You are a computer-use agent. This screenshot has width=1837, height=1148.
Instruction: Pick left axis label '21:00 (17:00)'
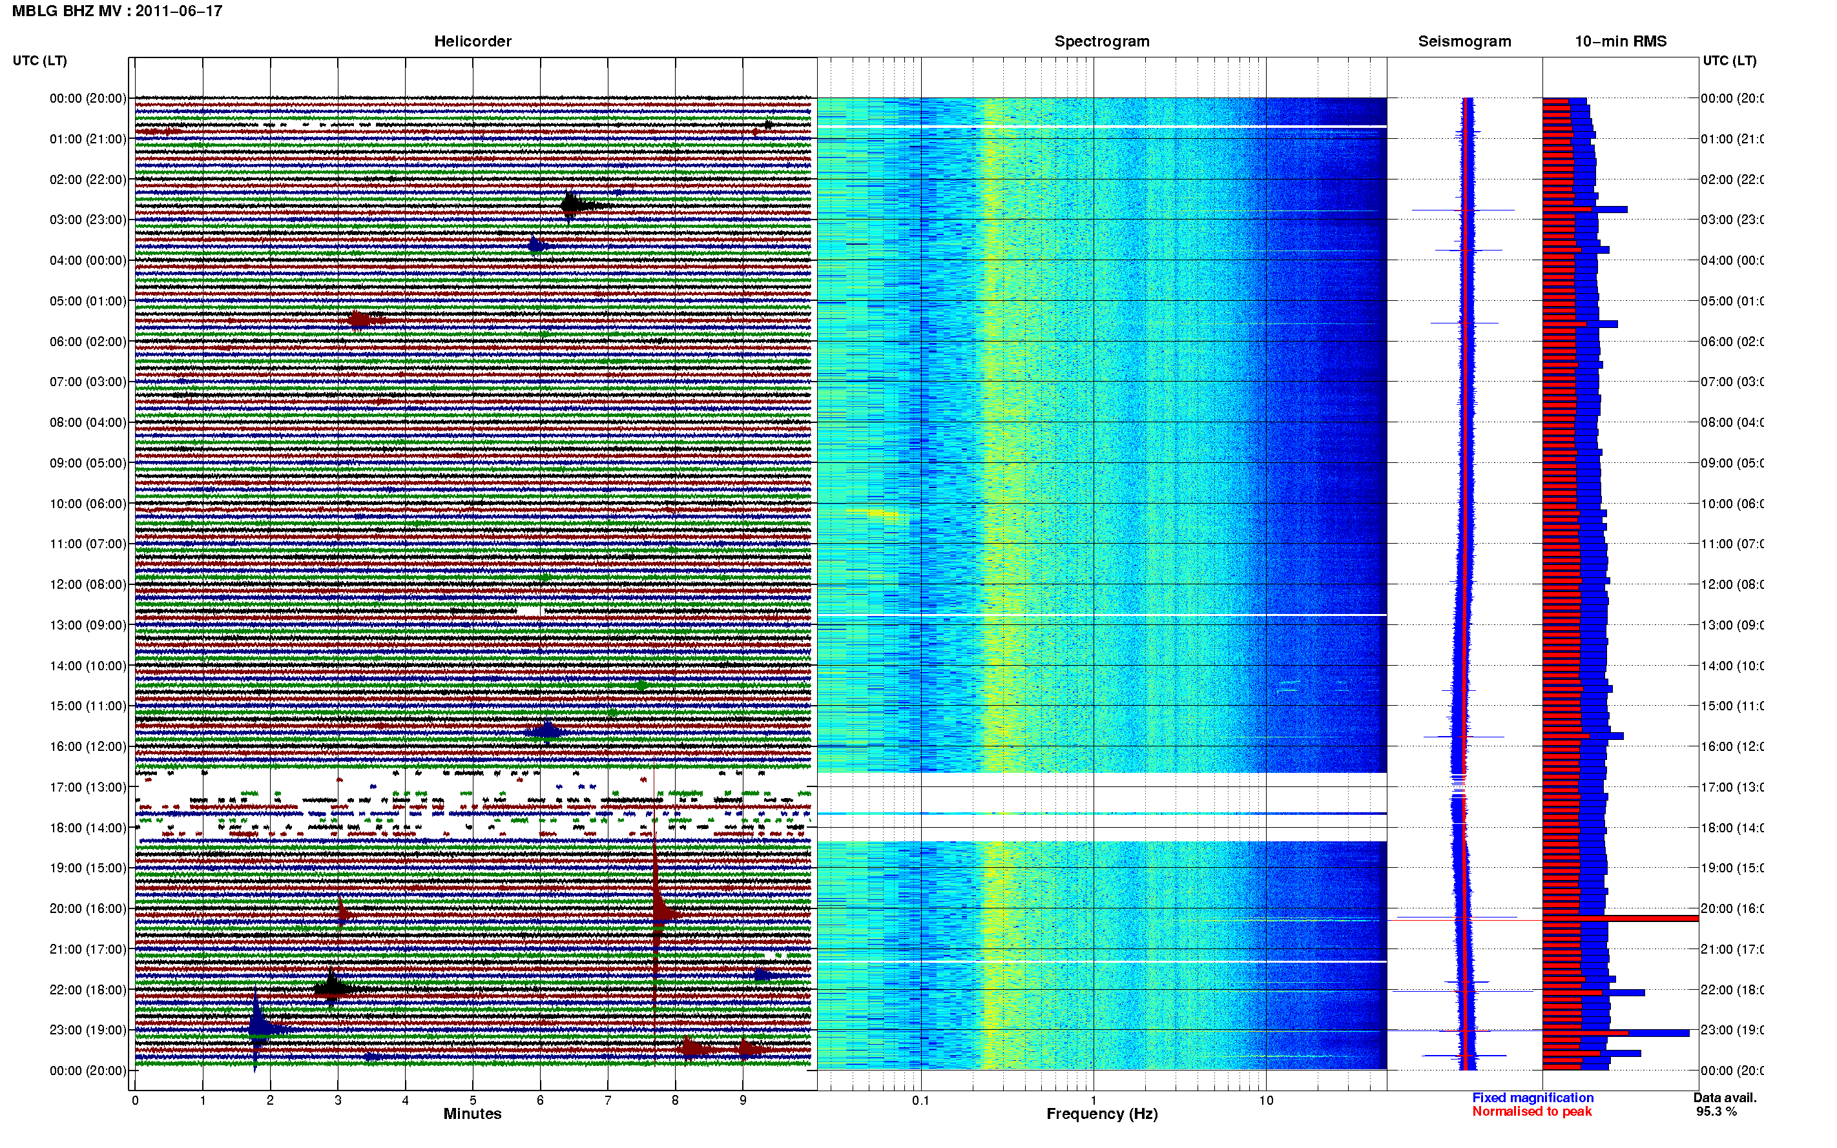(88, 949)
